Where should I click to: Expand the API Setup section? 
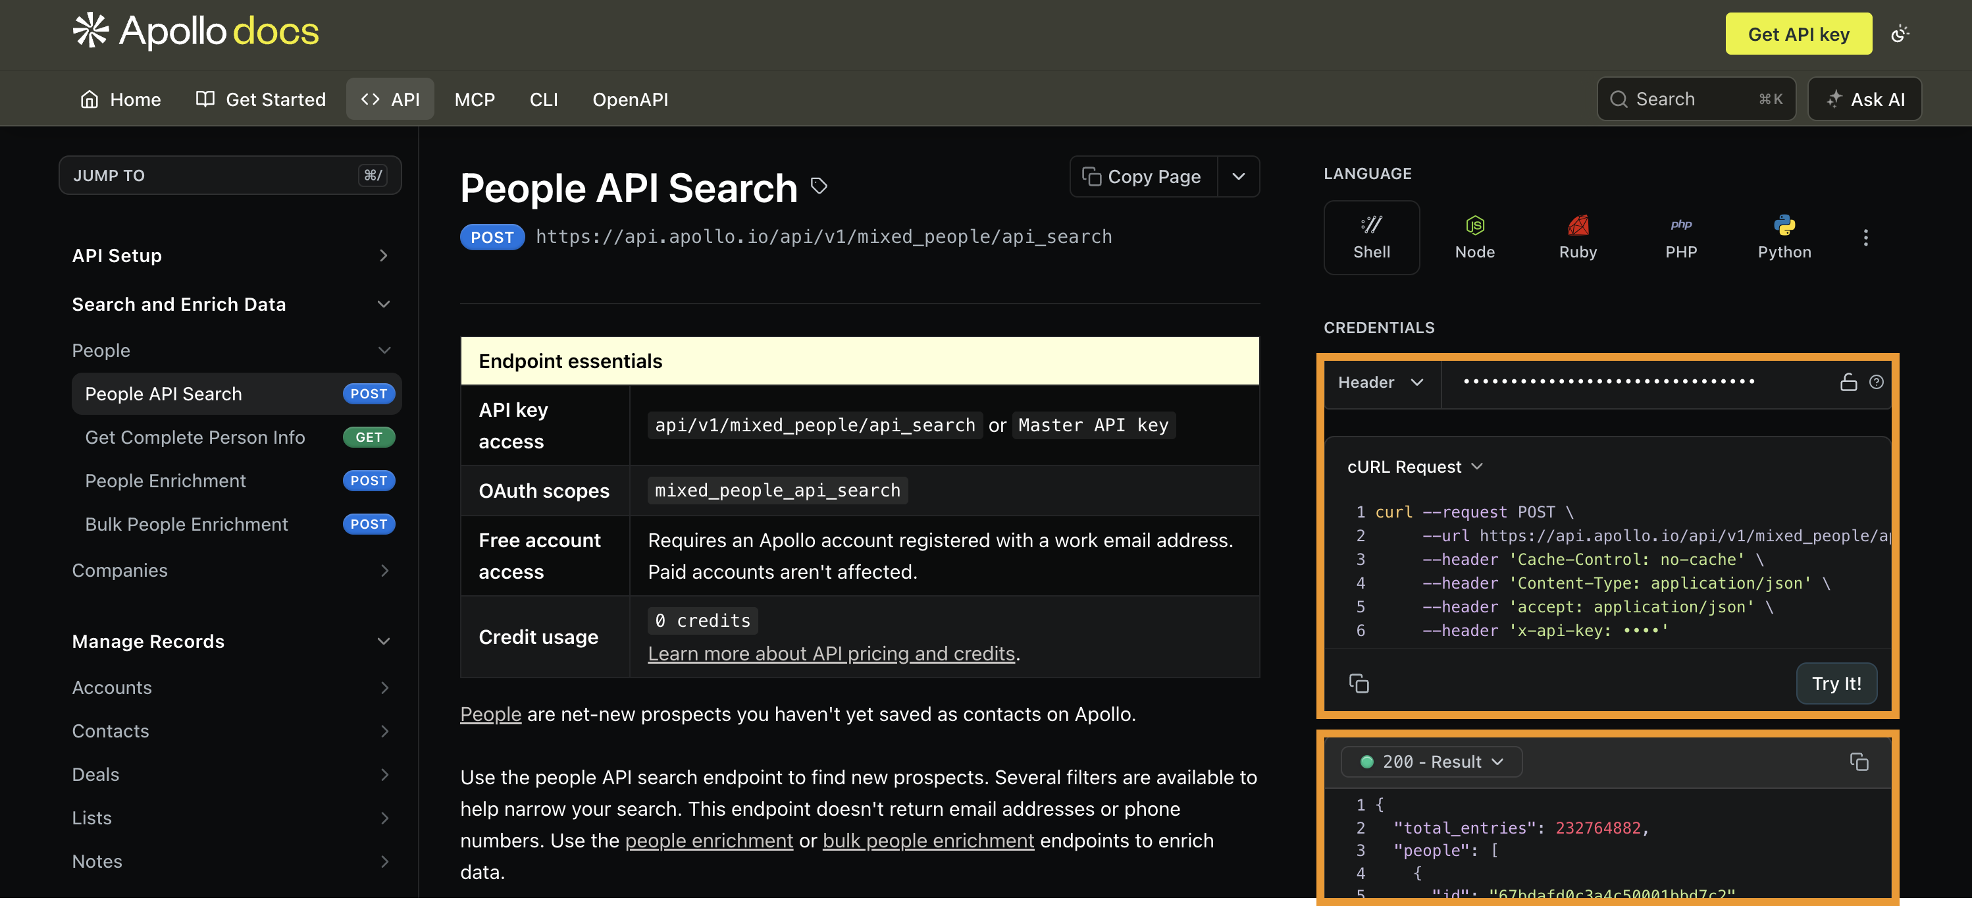pos(230,255)
